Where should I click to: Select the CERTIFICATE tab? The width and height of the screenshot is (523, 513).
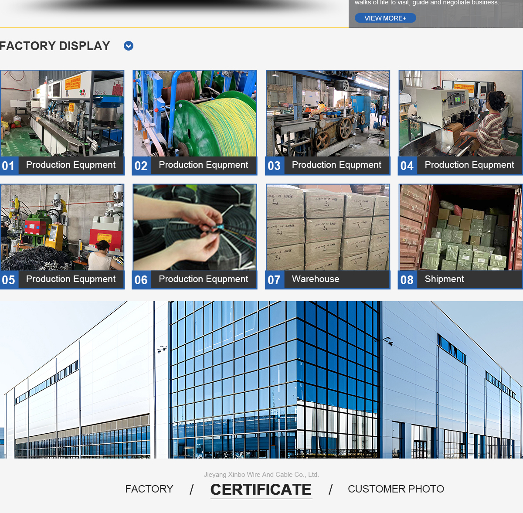coord(261,489)
